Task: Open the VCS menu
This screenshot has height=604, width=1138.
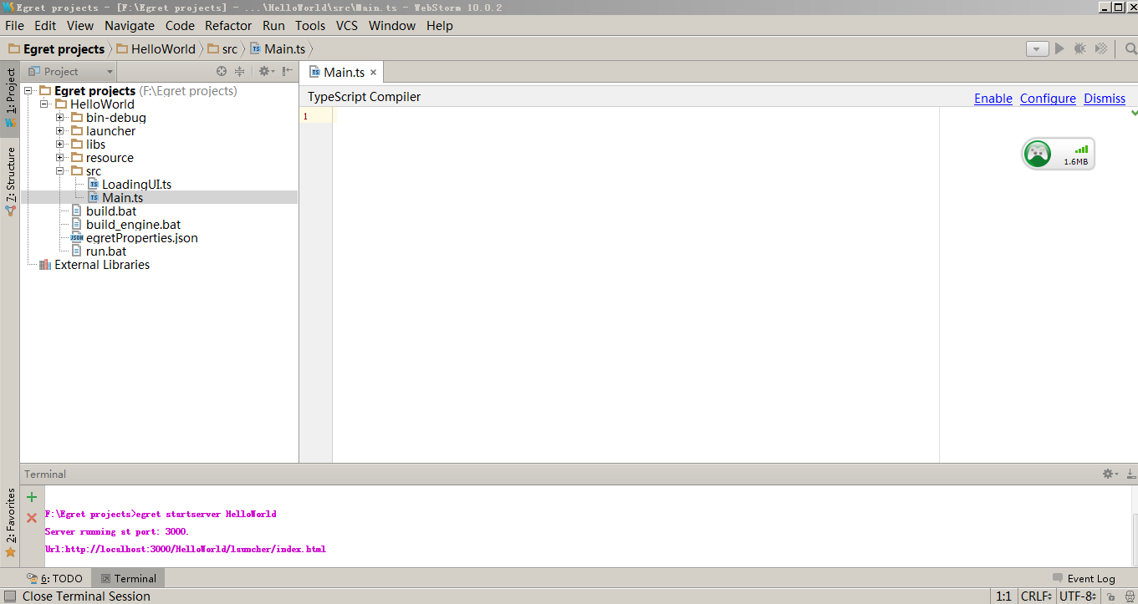Action: [x=347, y=26]
